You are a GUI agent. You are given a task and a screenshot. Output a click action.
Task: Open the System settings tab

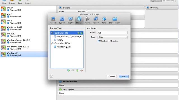pos(62,20)
